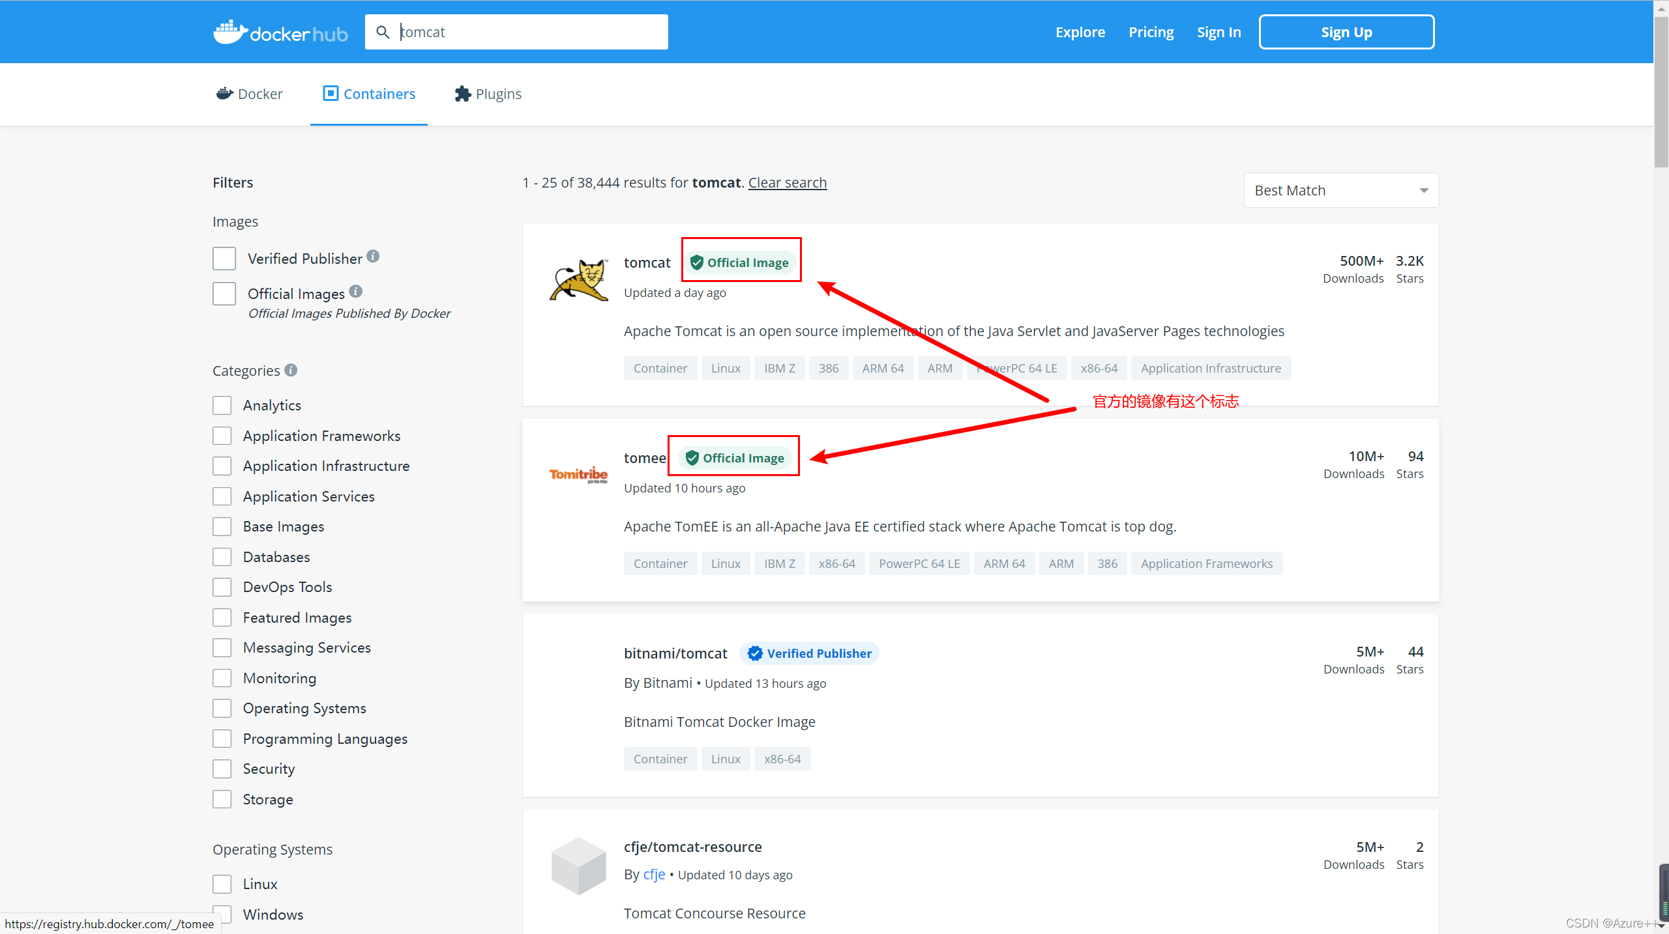Image resolution: width=1669 pixels, height=934 pixels.
Task: Click the cfje author link
Action: [x=654, y=875]
